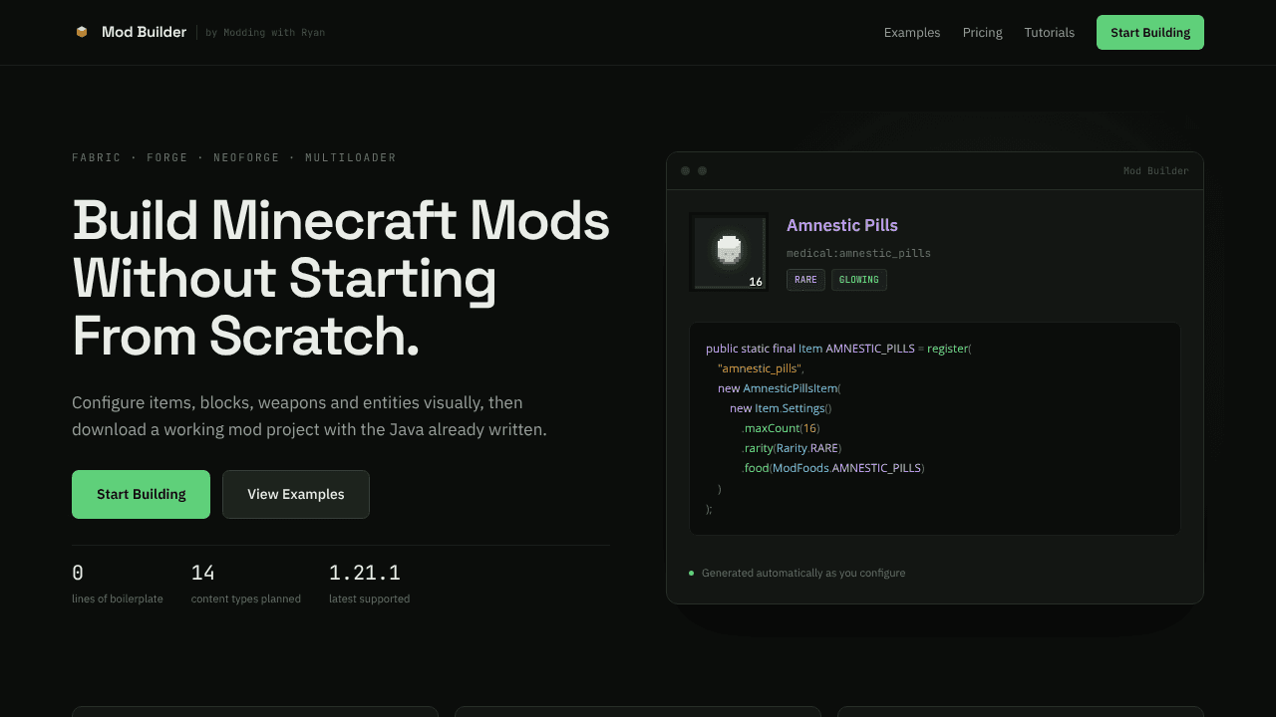
Task: Click the Mod Builder cube logo icon
Action: tap(82, 32)
